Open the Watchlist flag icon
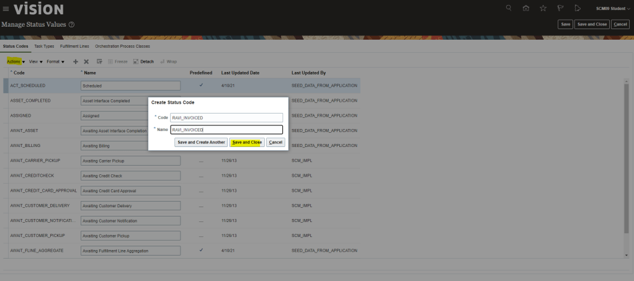634x281 pixels. coord(560,8)
